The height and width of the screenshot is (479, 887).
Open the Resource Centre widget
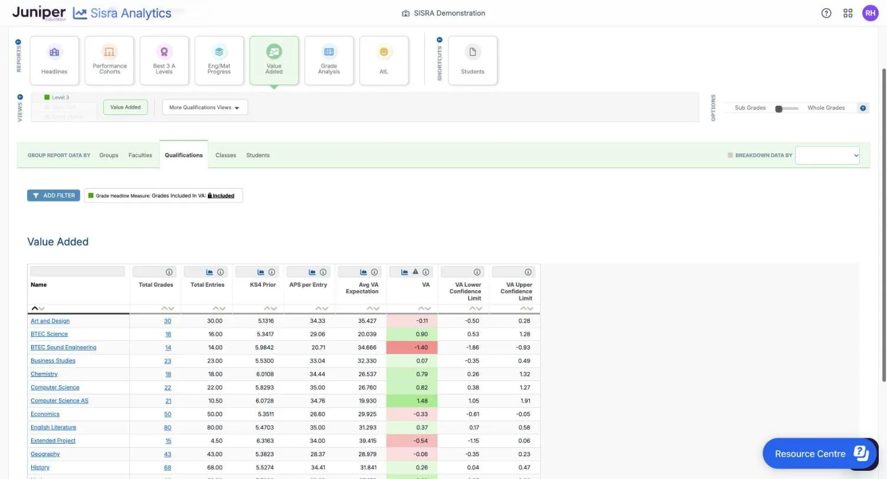(x=820, y=453)
